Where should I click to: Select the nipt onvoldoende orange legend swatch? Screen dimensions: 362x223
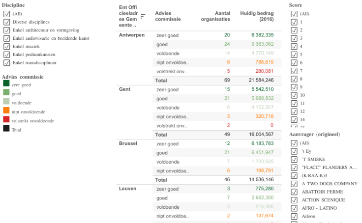(6, 111)
